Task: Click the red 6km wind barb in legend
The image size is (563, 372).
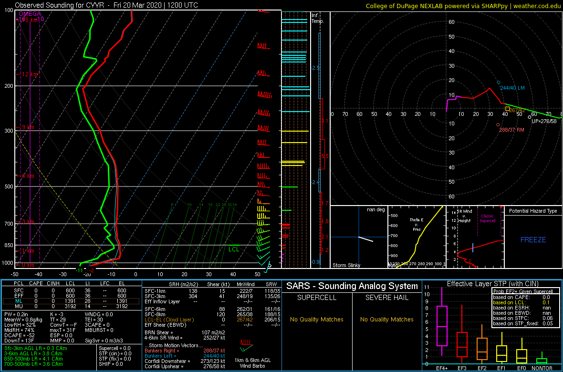Action: pos(246,342)
